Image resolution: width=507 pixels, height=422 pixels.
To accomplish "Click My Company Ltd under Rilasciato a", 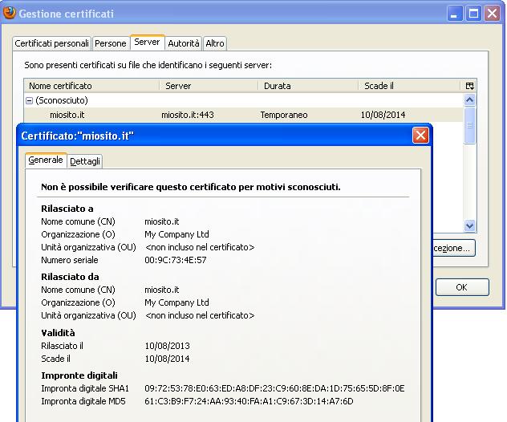I will click(x=176, y=234).
